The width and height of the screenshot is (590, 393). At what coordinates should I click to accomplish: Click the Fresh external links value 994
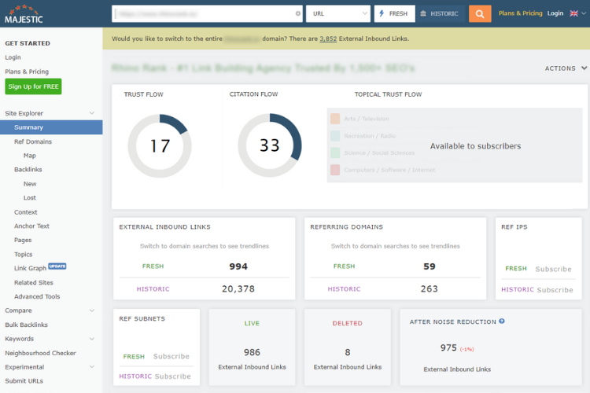tap(238, 266)
